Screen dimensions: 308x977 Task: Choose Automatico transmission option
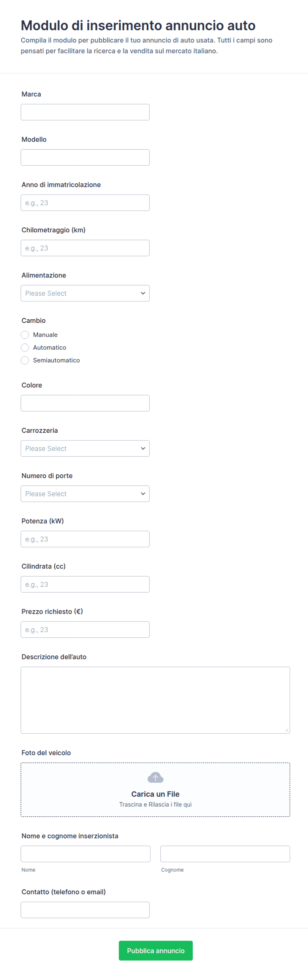coord(25,348)
